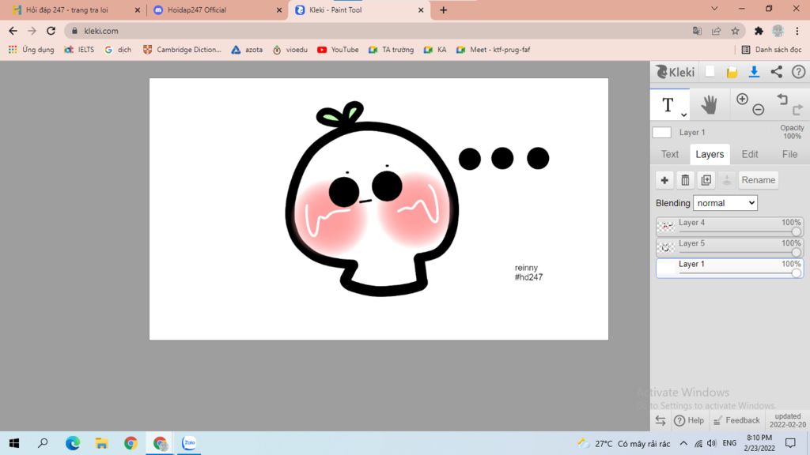Flip the panel side with arrows icon
This screenshot has height=455, width=810.
[x=660, y=420]
